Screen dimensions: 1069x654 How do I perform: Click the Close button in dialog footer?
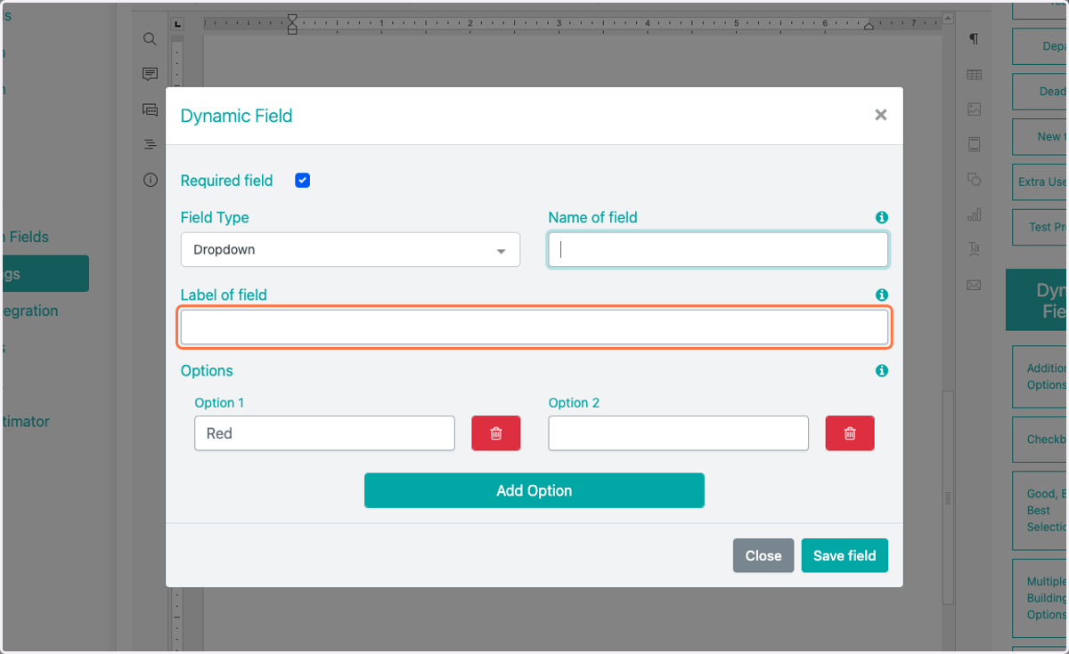(x=763, y=555)
